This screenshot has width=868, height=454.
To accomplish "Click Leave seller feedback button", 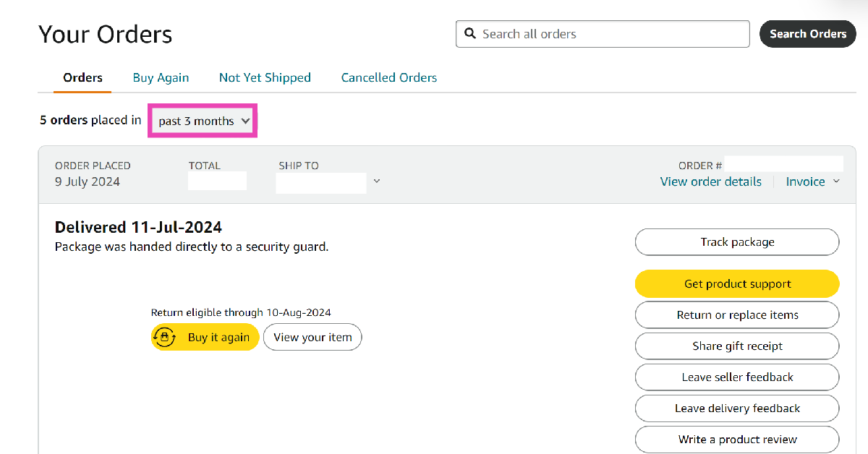I will (x=737, y=377).
